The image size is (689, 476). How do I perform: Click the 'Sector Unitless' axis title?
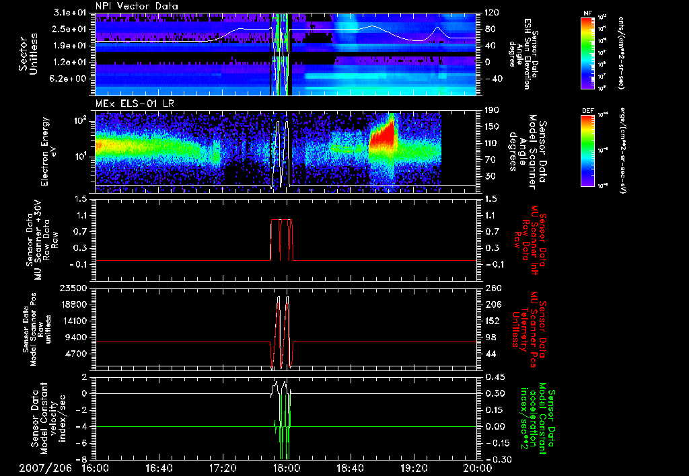tap(28, 54)
